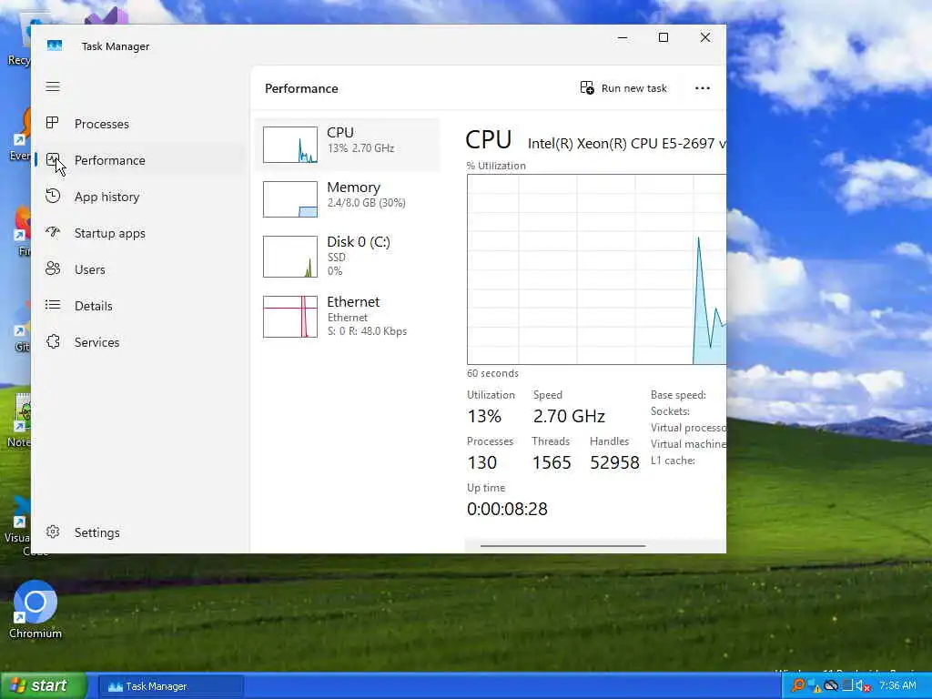Click the cloud sync tray icon
This screenshot has height=699, width=932.
pyautogui.click(x=831, y=686)
